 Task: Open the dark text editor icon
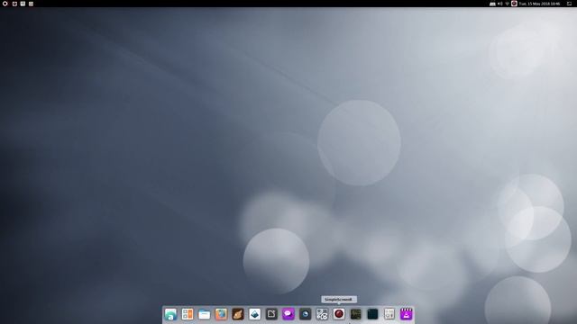tap(271, 314)
